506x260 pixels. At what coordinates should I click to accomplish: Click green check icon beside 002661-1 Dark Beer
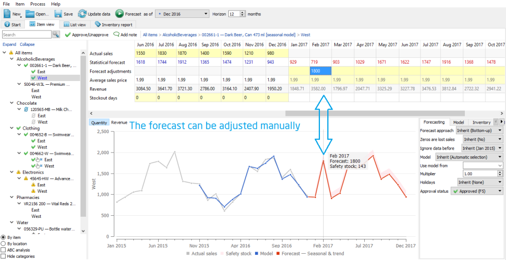(26, 65)
